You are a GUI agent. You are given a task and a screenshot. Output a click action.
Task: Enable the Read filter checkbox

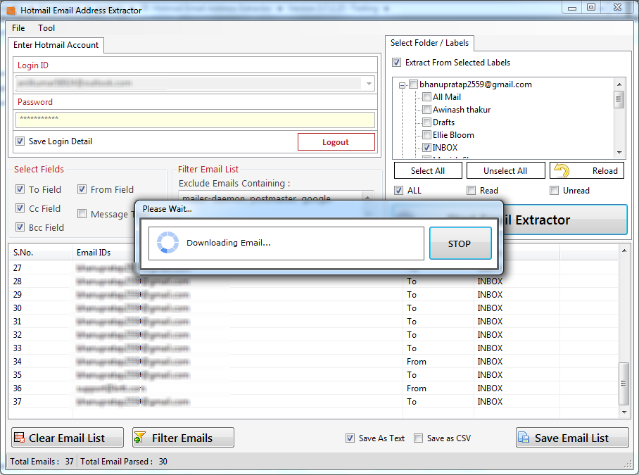[472, 190]
